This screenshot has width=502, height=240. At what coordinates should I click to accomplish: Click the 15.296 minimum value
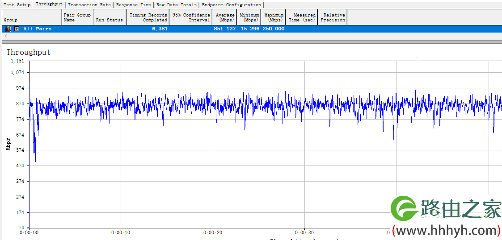250,29
